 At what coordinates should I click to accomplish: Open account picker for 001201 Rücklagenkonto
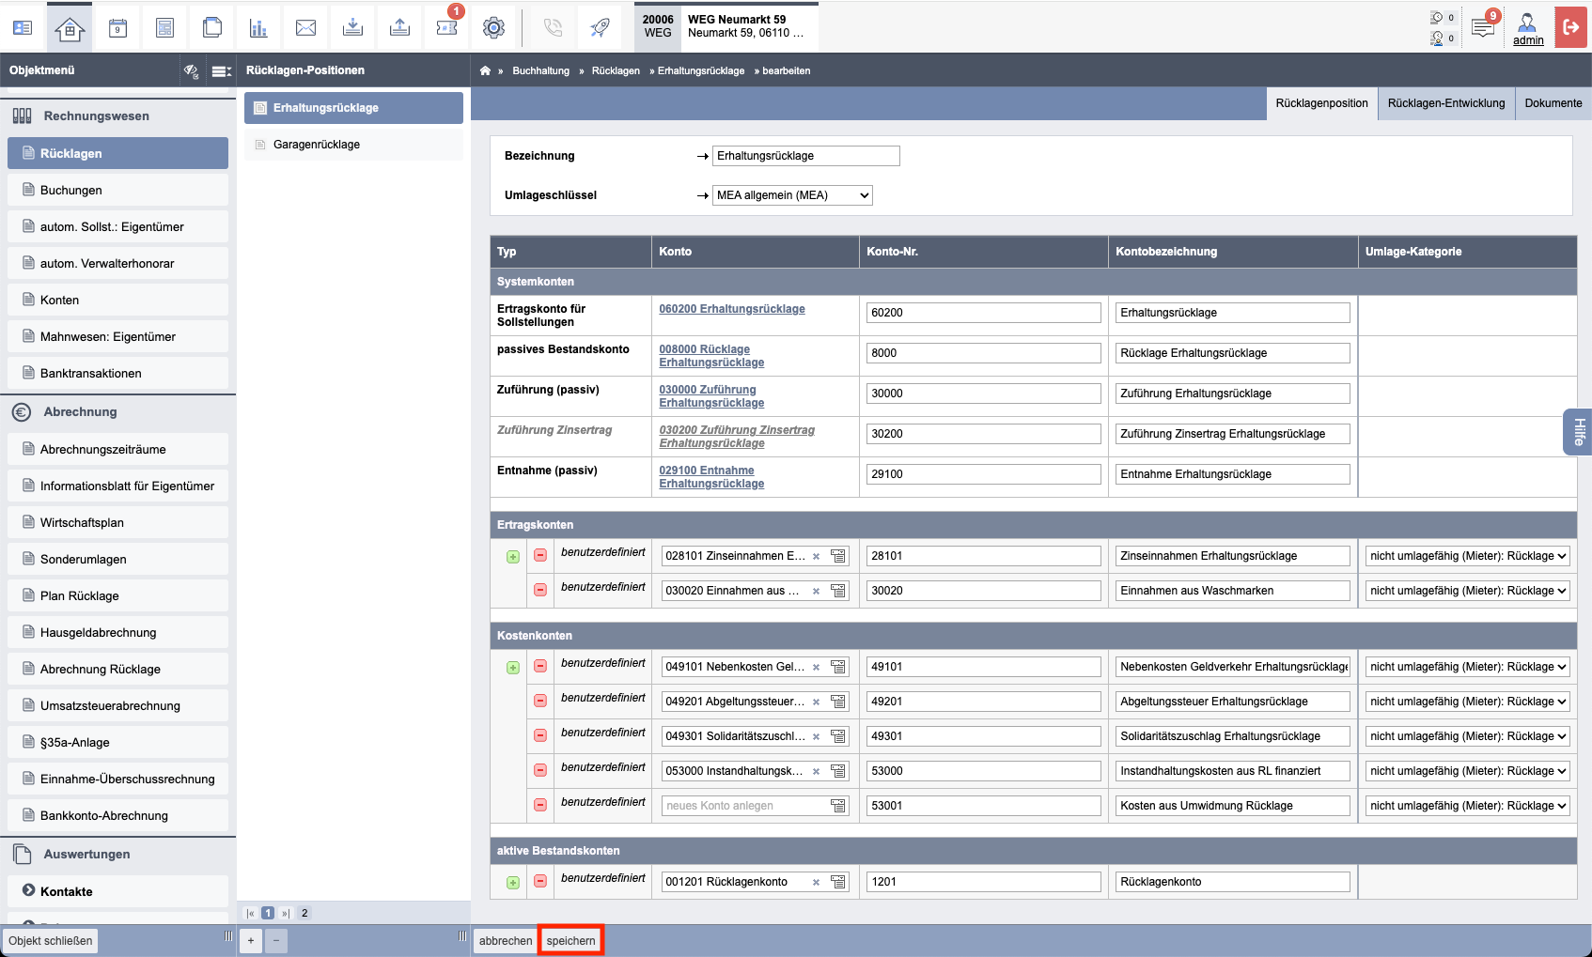coord(838,882)
